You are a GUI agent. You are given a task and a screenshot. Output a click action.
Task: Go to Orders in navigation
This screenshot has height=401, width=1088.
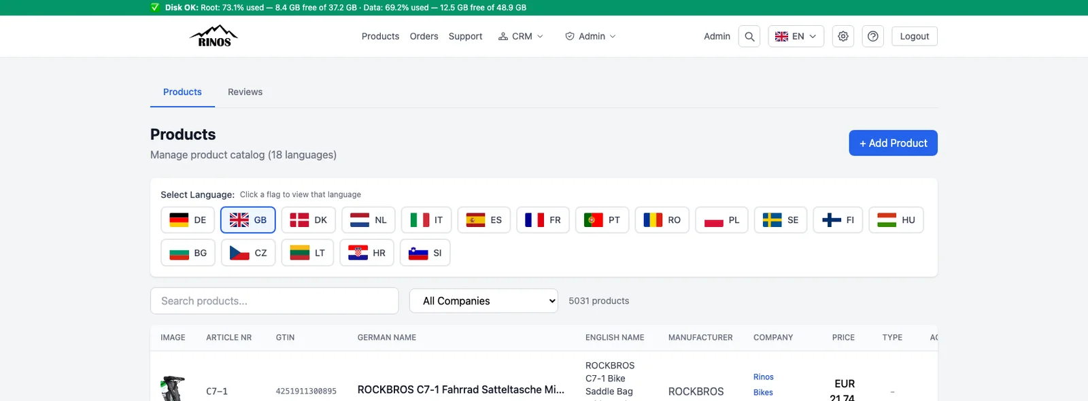(x=424, y=36)
